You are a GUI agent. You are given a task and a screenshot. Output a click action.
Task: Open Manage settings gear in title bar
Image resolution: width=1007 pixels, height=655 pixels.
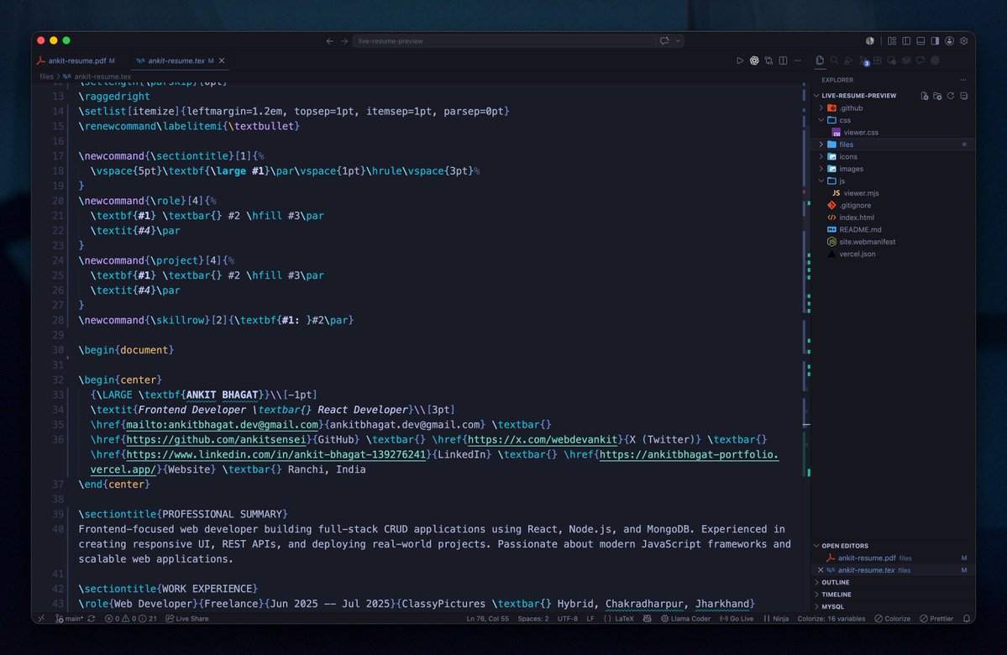click(964, 40)
